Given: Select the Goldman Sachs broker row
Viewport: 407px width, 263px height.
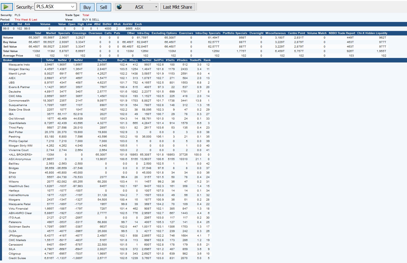Looking at the screenshot, I should [x=107, y=227].
